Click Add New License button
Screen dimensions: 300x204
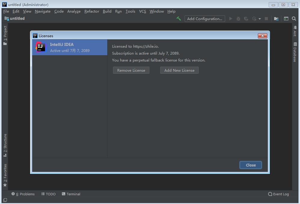179,70
